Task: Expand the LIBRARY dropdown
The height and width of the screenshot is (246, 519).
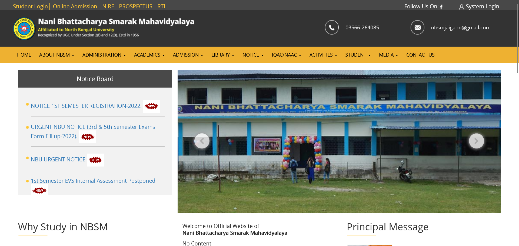Action: [223, 55]
